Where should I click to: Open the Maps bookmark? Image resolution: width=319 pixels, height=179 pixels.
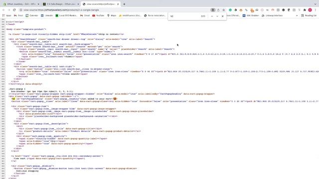[112, 15]
